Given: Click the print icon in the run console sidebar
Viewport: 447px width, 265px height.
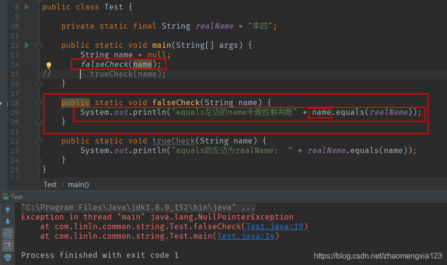Looking at the screenshot, I should 8,257.
